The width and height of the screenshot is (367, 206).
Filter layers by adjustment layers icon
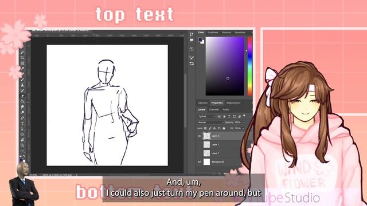(x=224, y=116)
